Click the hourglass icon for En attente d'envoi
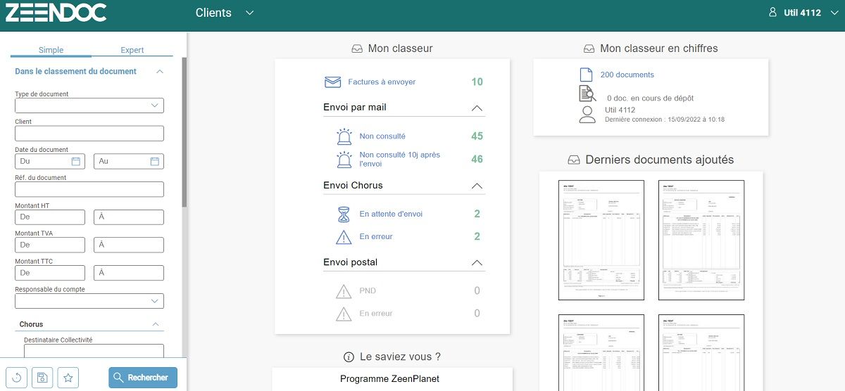 (x=344, y=214)
